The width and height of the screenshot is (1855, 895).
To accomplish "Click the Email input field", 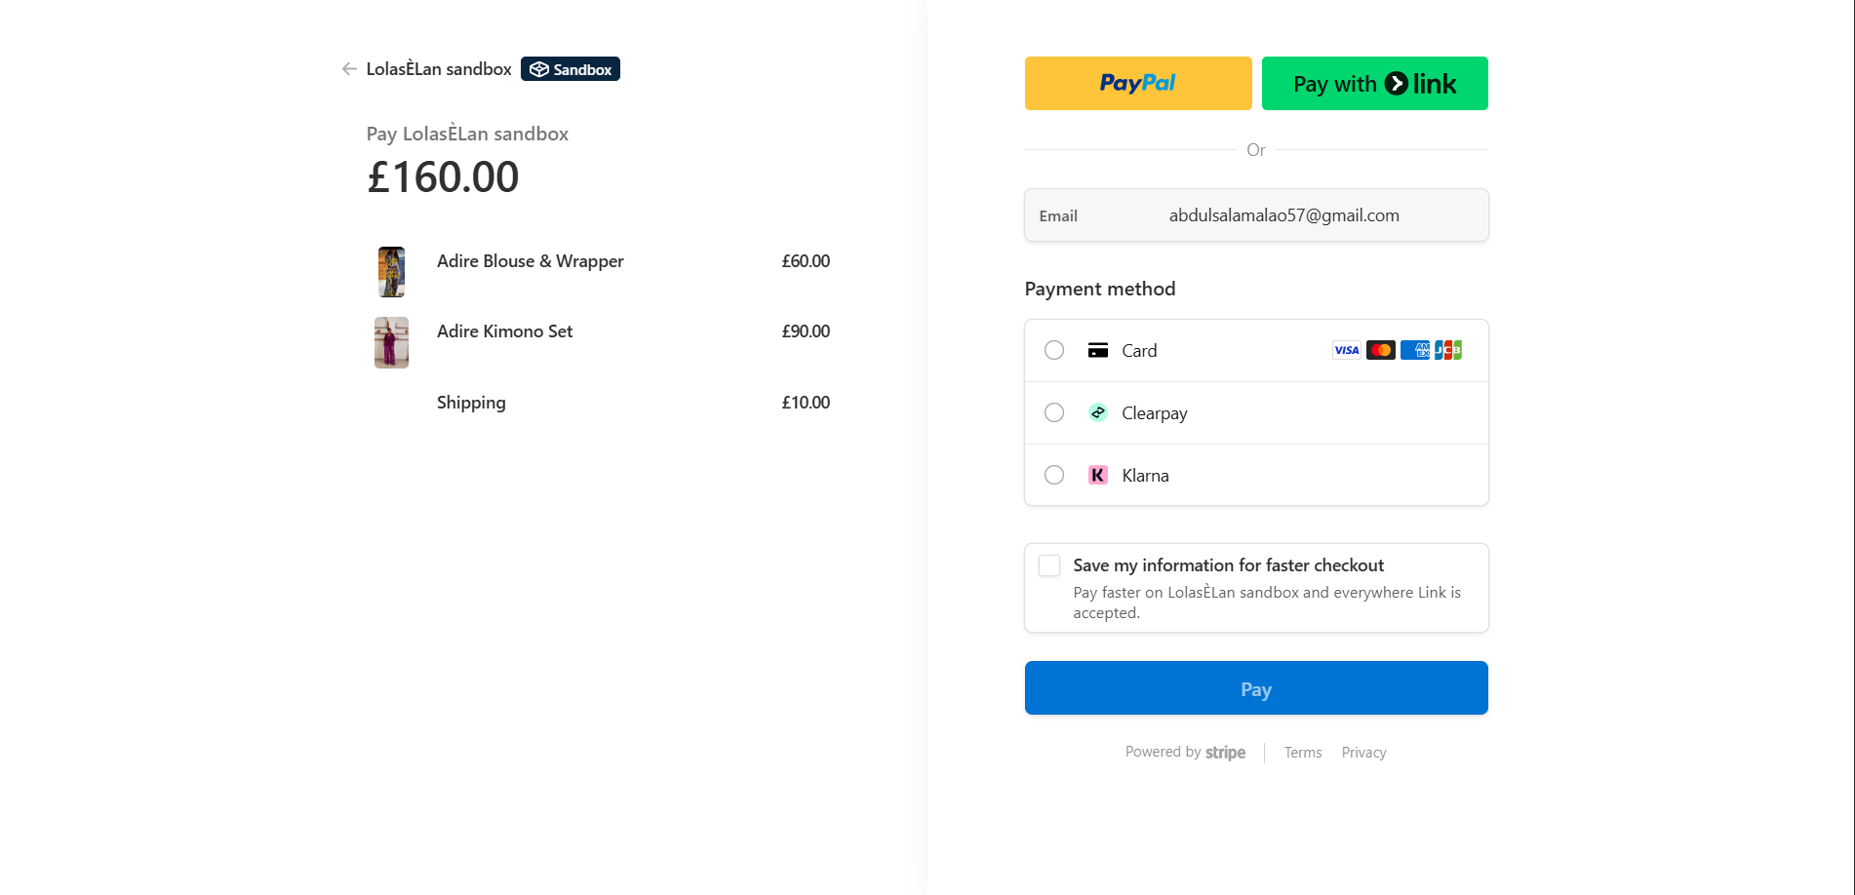I will [x=1283, y=215].
